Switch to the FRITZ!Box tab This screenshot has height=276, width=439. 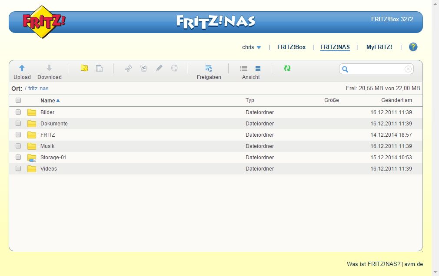292,47
